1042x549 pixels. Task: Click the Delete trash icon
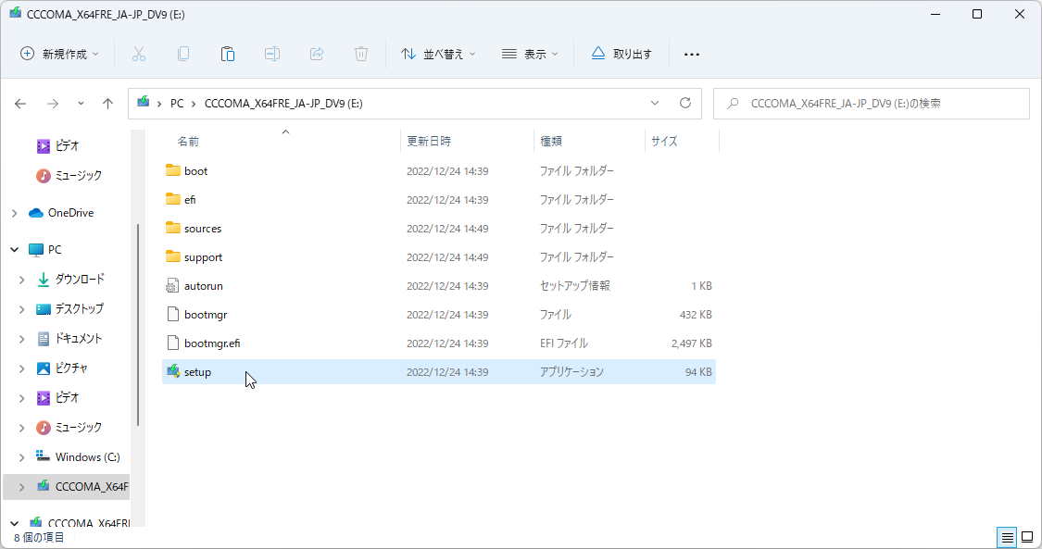361,54
